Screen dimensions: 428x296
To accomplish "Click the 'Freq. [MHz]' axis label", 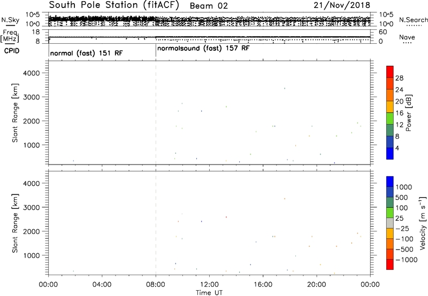I will click(x=10, y=36).
